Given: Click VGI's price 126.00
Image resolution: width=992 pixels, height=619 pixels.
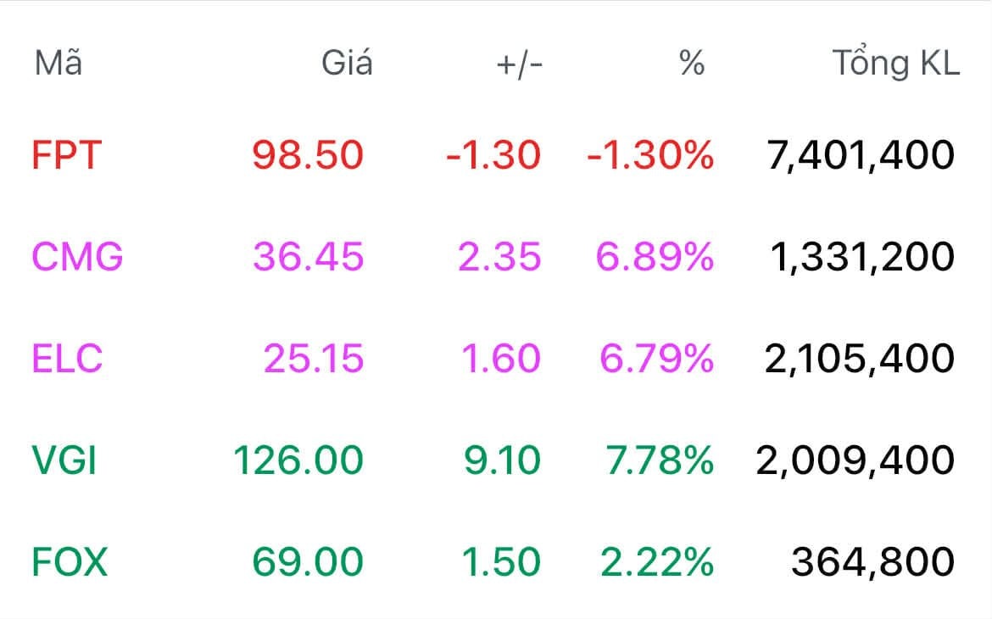Looking at the screenshot, I should pos(298,460).
